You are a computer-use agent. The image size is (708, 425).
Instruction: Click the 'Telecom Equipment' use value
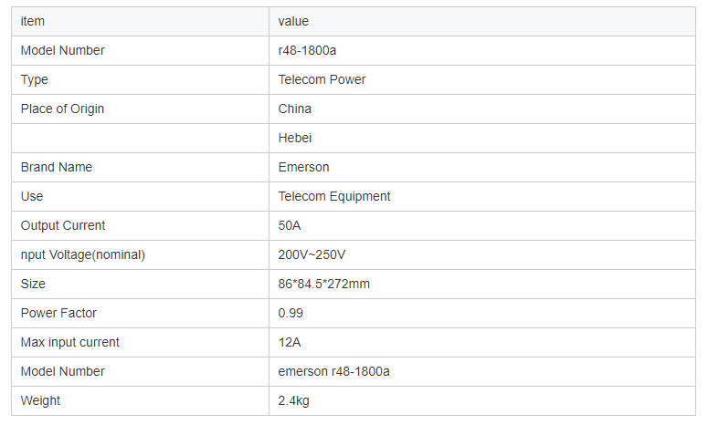coord(334,196)
